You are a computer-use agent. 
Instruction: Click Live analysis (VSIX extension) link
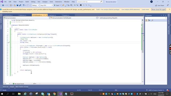coord(131,10)
